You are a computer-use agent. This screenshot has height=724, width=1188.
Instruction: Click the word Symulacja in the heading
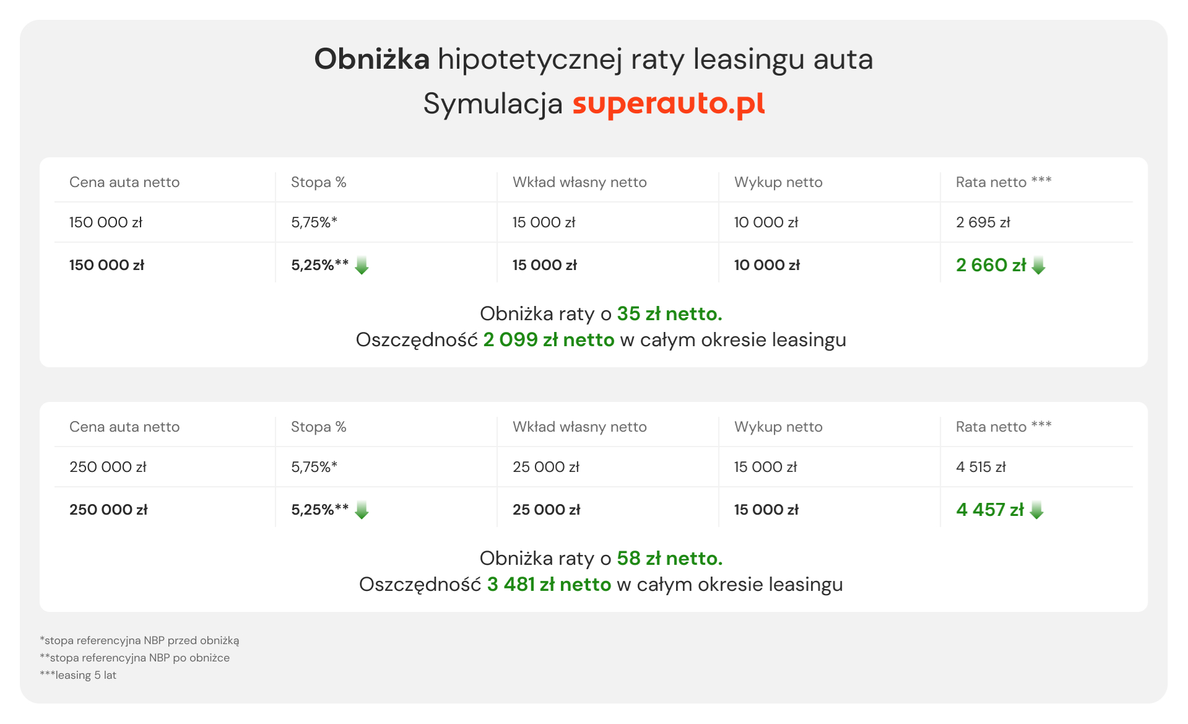tap(493, 103)
